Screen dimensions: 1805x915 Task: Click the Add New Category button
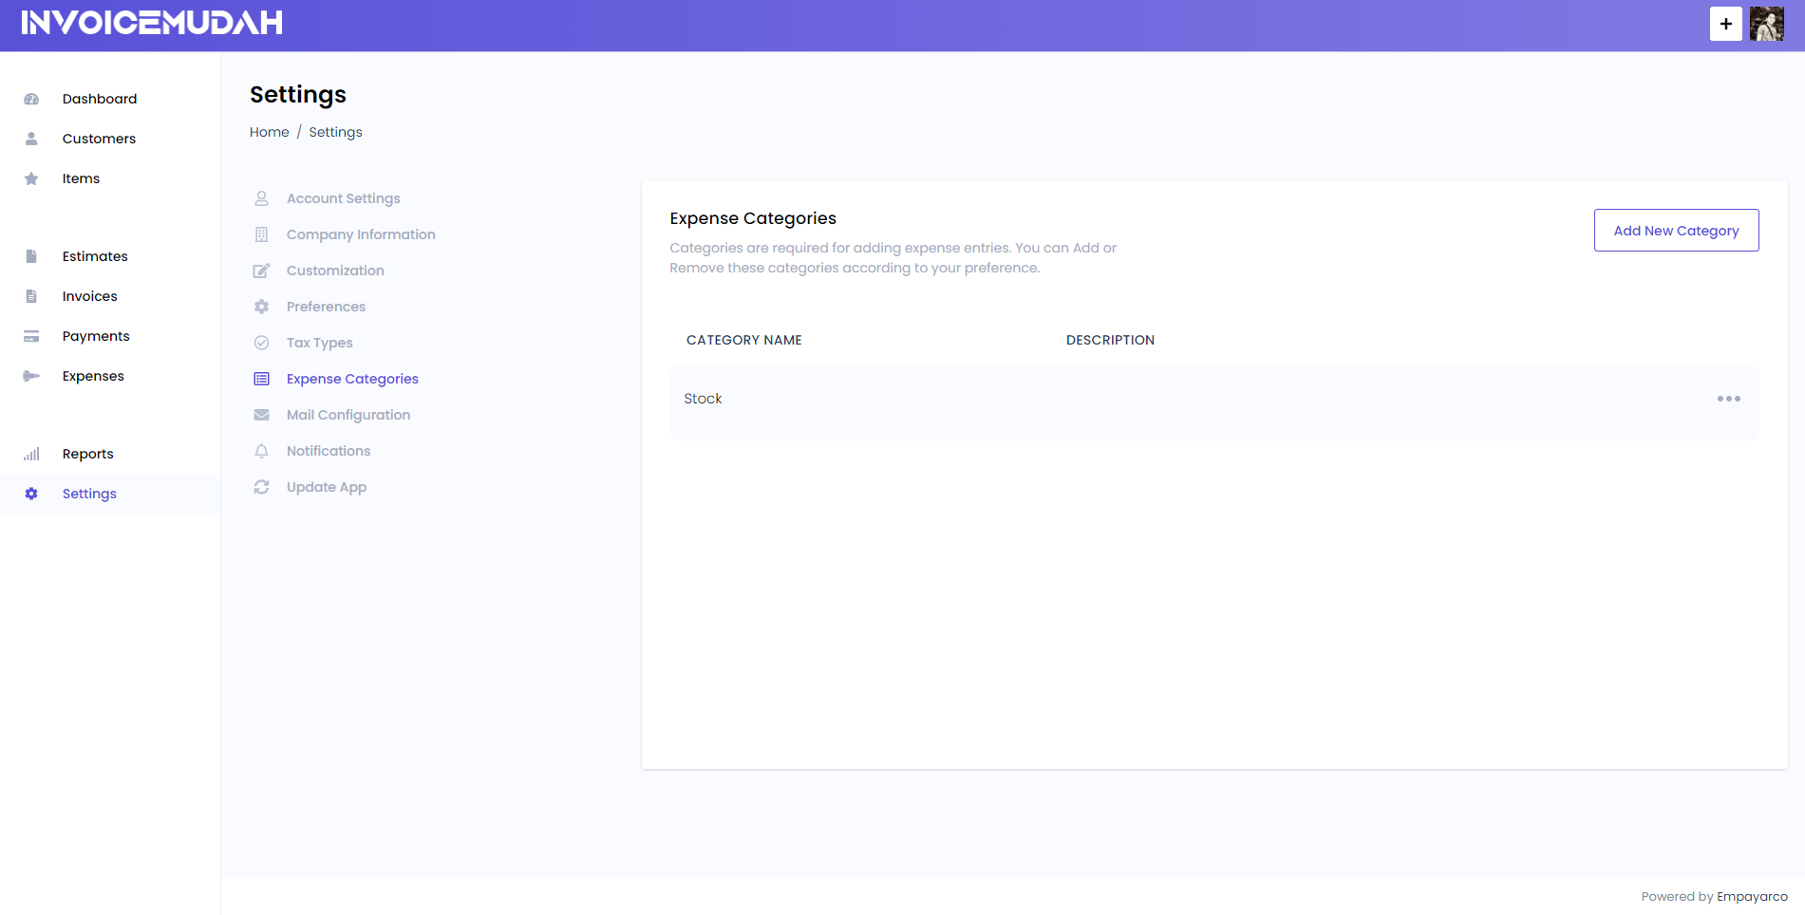pyautogui.click(x=1676, y=230)
